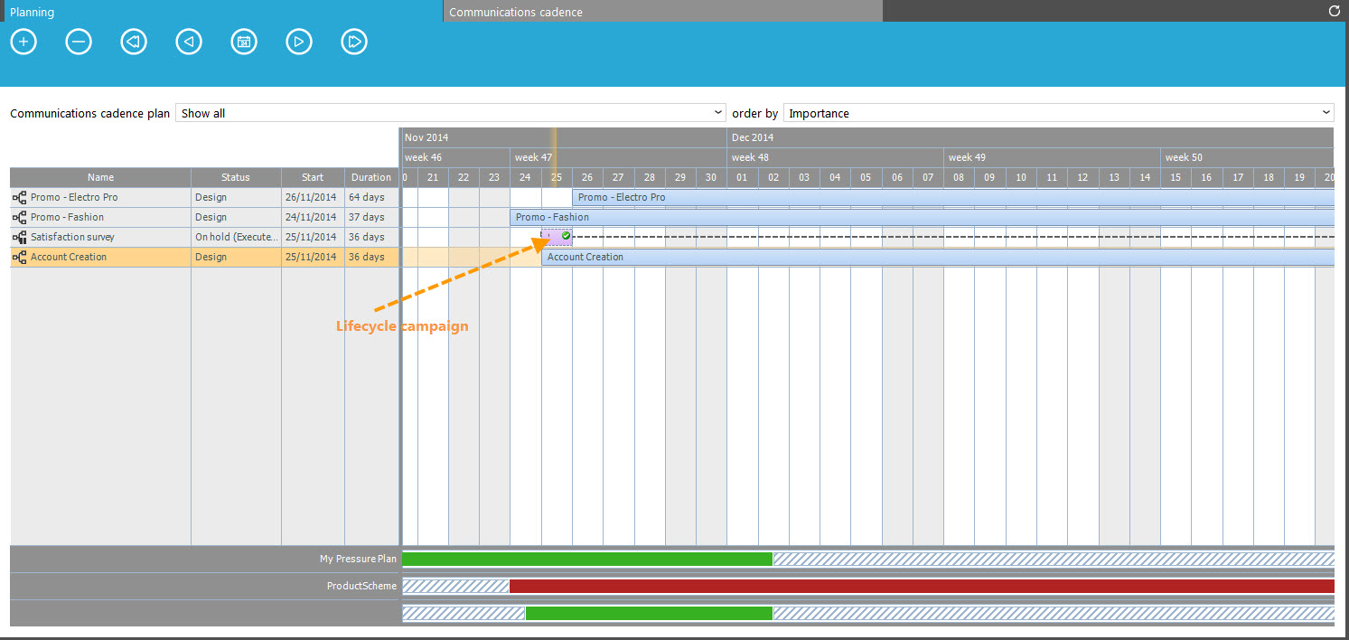Sort by the Name column header
Screen dimensions: 1349x640
point(100,177)
